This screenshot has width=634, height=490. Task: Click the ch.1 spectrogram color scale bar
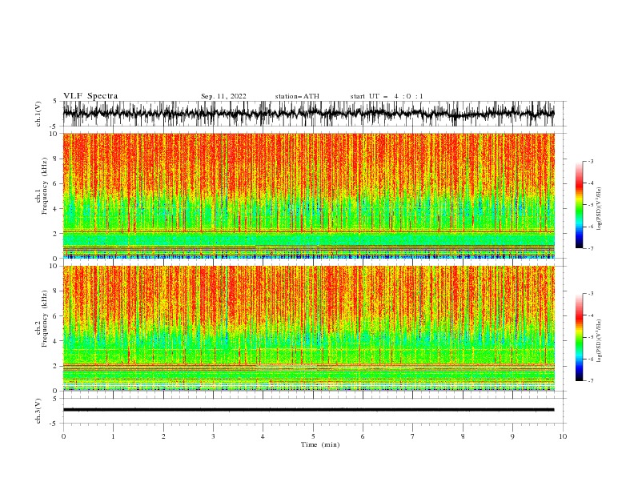(x=579, y=205)
